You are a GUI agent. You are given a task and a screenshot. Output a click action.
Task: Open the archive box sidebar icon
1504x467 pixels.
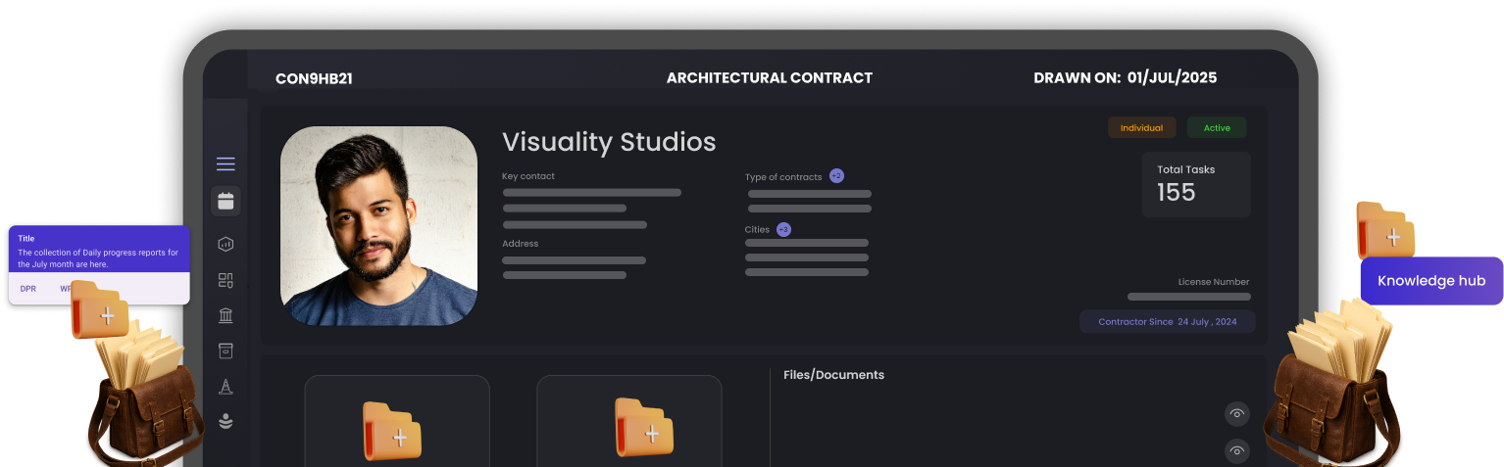pyautogui.click(x=226, y=350)
